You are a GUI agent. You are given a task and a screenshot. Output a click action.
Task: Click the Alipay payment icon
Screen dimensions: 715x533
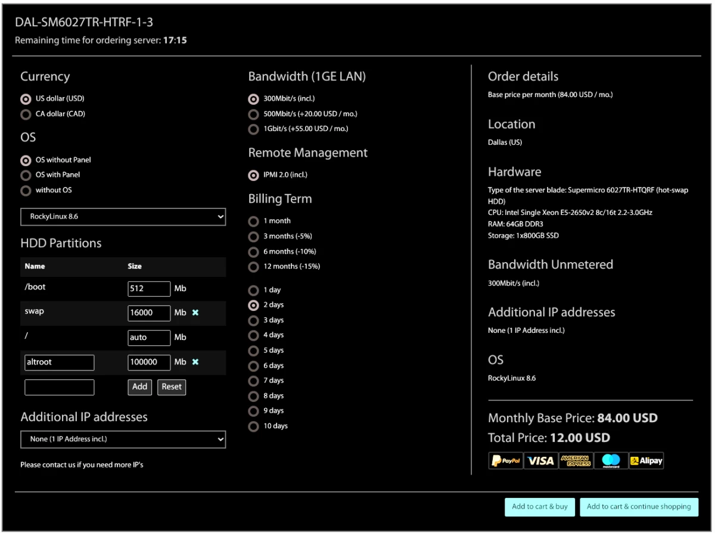pos(646,460)
